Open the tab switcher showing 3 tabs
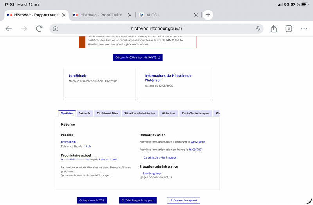313x205 pixels. [x=289, y=29]
